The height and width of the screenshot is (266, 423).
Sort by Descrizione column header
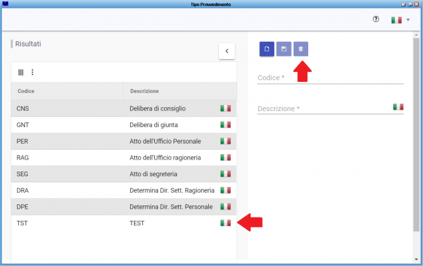(144, 91)
